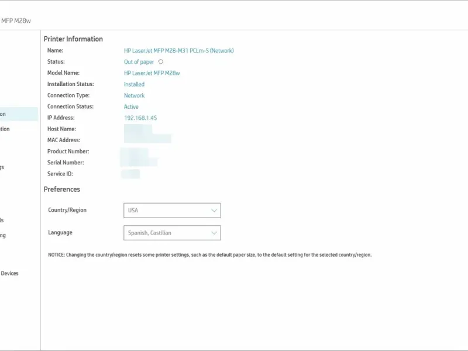Click the MFP M28w title text

16,21
